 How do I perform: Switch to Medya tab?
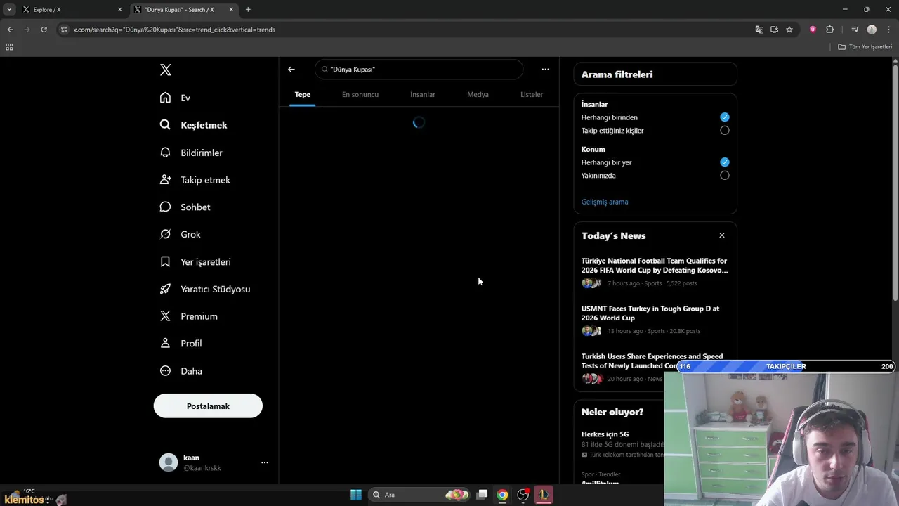478,94
